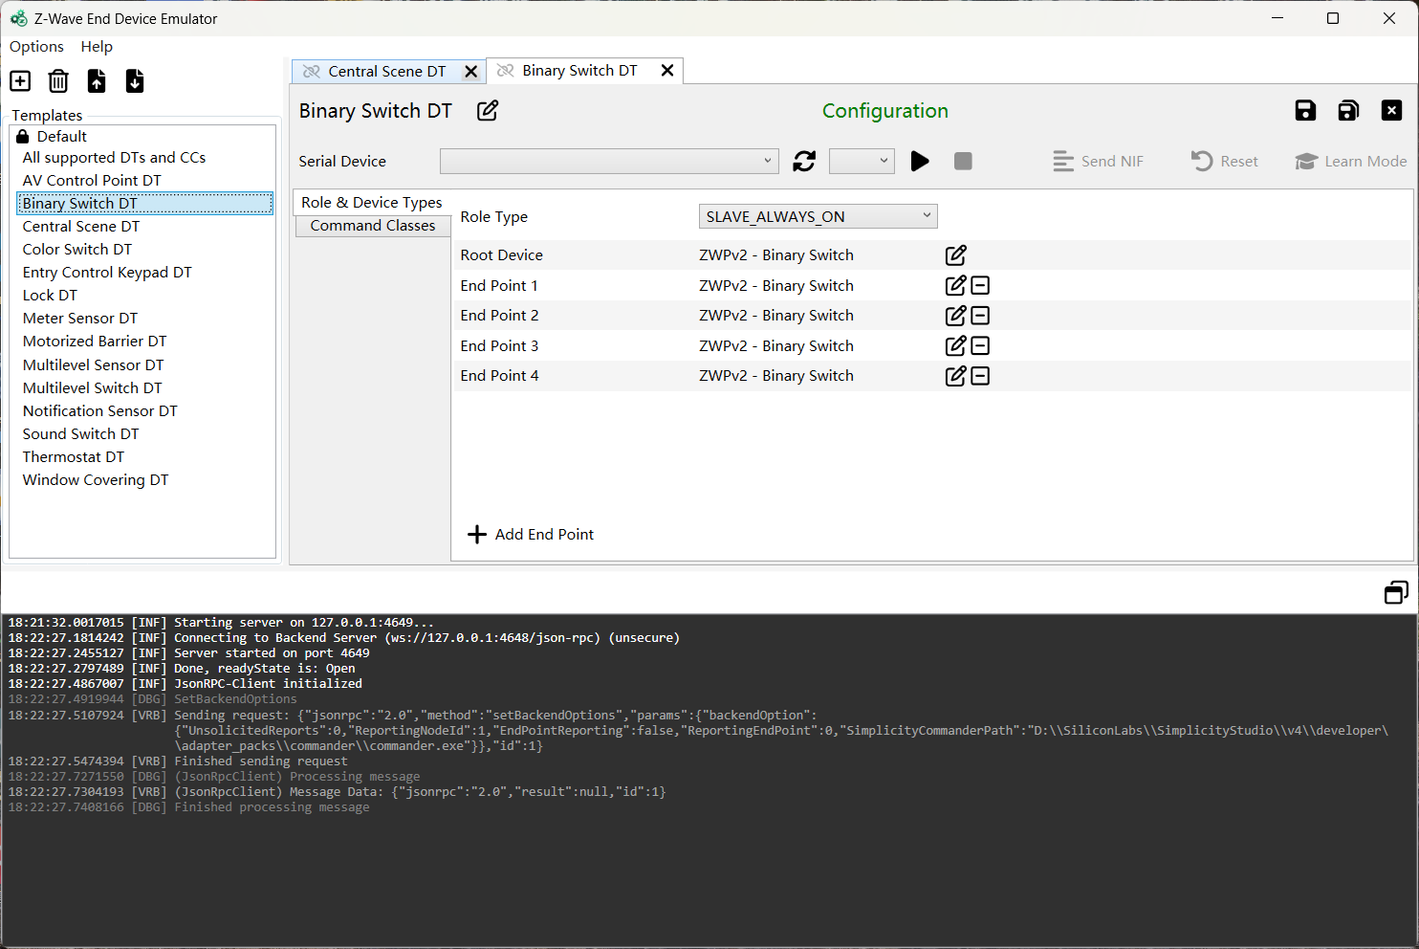Remove End Point 2
Image resolution: width=1419 pixels, height=949 pixels.
point(980,316)
